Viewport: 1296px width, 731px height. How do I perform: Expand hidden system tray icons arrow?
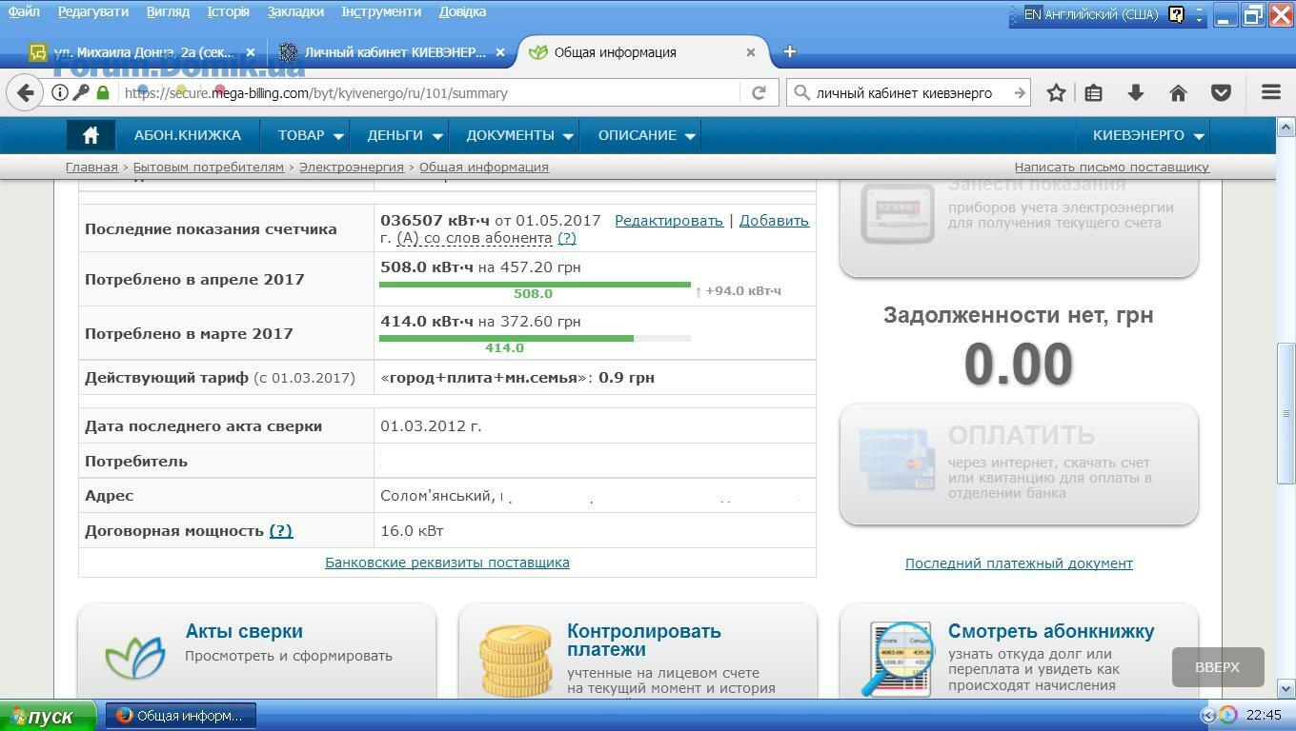[1207, 715]
